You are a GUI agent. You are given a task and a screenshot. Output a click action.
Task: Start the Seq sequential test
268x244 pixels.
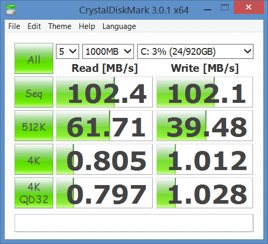(x=34, y=92)
